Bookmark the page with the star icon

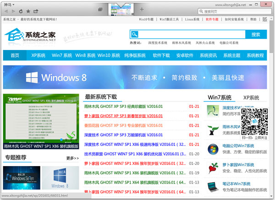pyautogui.click(x=28, y=11)
